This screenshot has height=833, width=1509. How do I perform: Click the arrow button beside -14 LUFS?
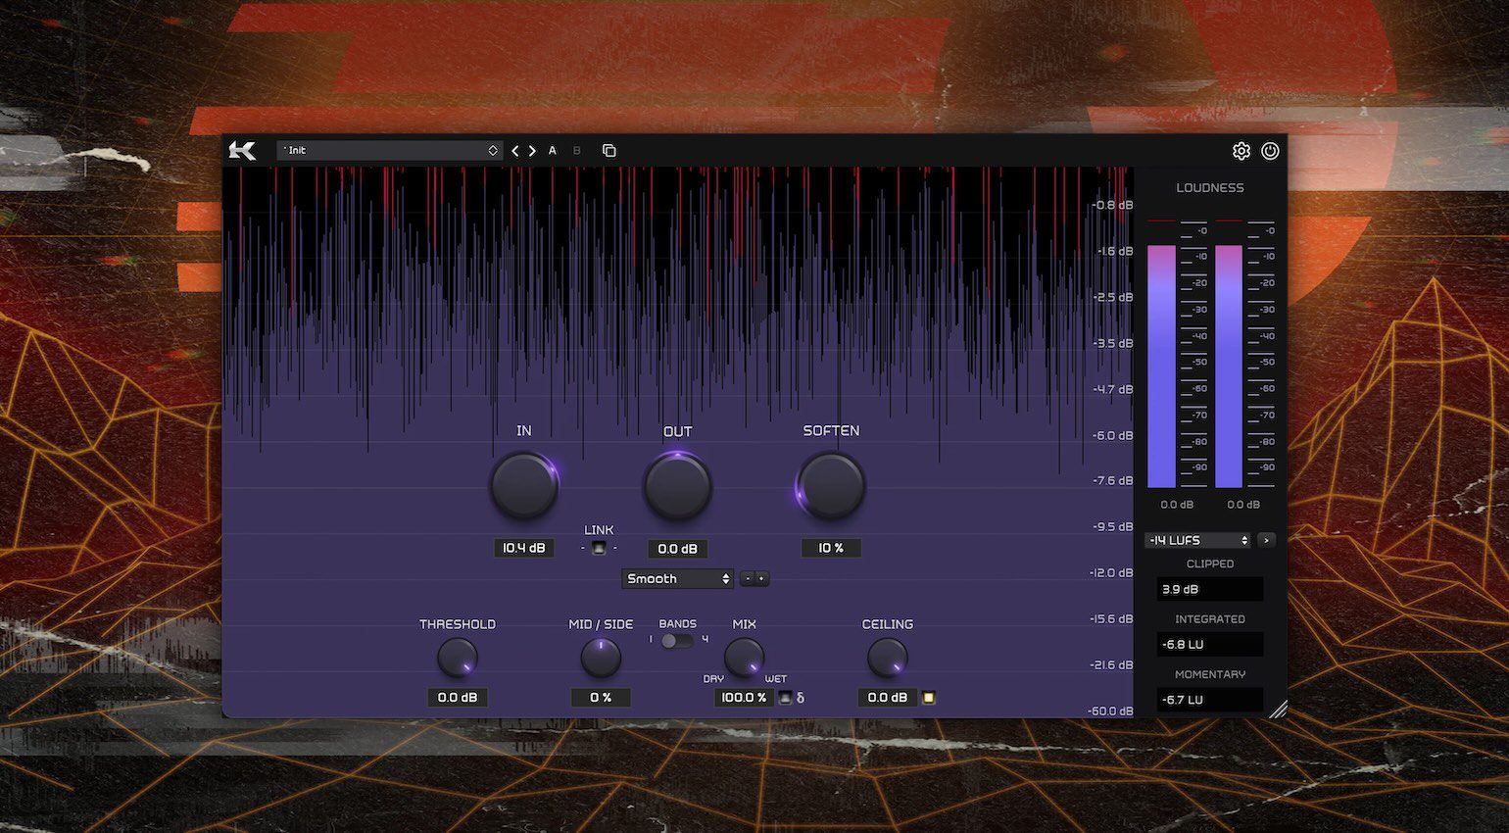(1266, 540)
